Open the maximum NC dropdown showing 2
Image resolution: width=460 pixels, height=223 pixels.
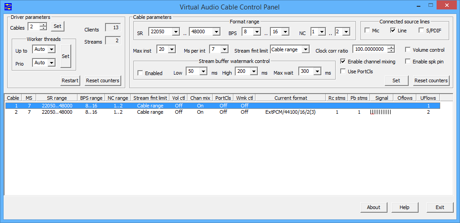(x=346, y=32)
